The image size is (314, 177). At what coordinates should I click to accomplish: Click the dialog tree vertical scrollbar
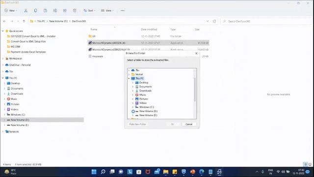195,89
